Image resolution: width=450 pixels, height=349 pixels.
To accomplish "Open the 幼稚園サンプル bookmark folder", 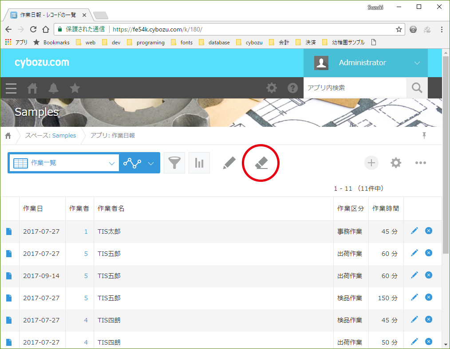I will click(343, 43).
